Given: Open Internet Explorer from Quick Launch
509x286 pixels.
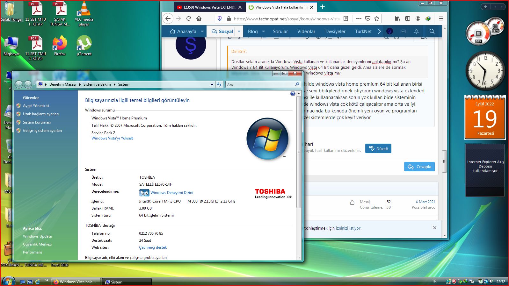Looking at the screenshot, I should tap(37, 282).
